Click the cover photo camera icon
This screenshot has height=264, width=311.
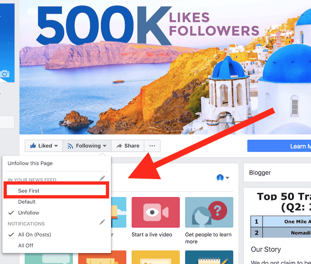tap(31, 11)
